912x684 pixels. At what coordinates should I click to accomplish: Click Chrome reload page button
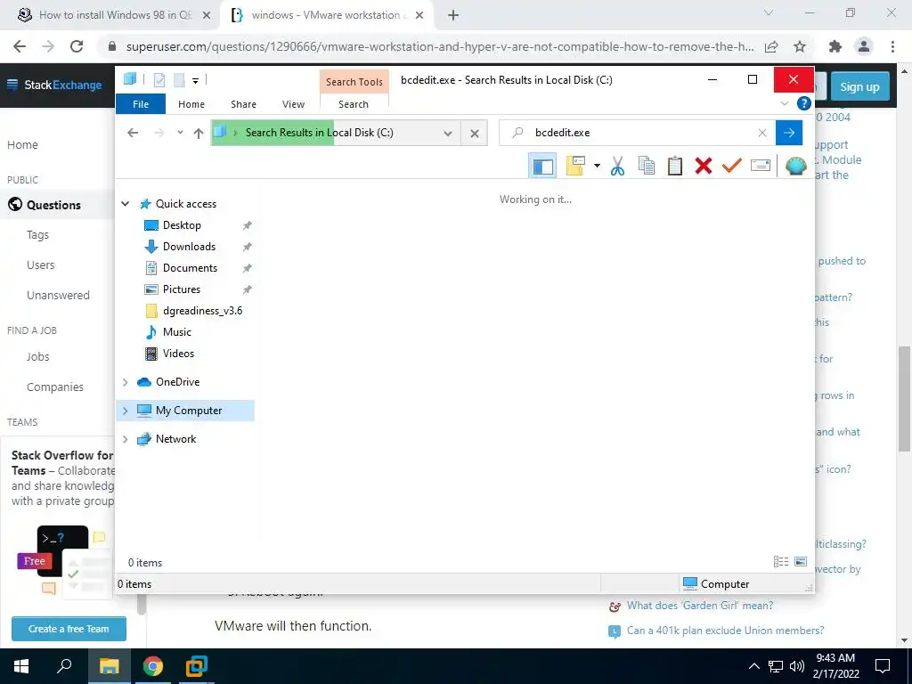[77, 46]
